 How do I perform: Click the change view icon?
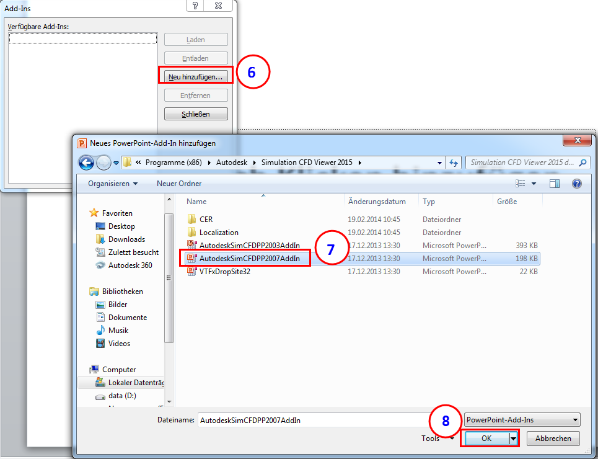click(x=521, y=184)
